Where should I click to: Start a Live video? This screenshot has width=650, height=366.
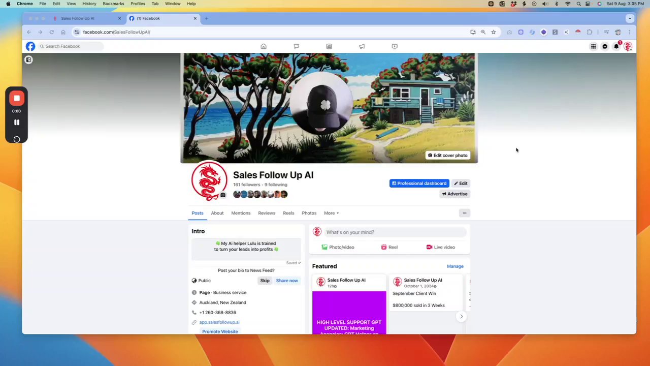tap(441, 247)
